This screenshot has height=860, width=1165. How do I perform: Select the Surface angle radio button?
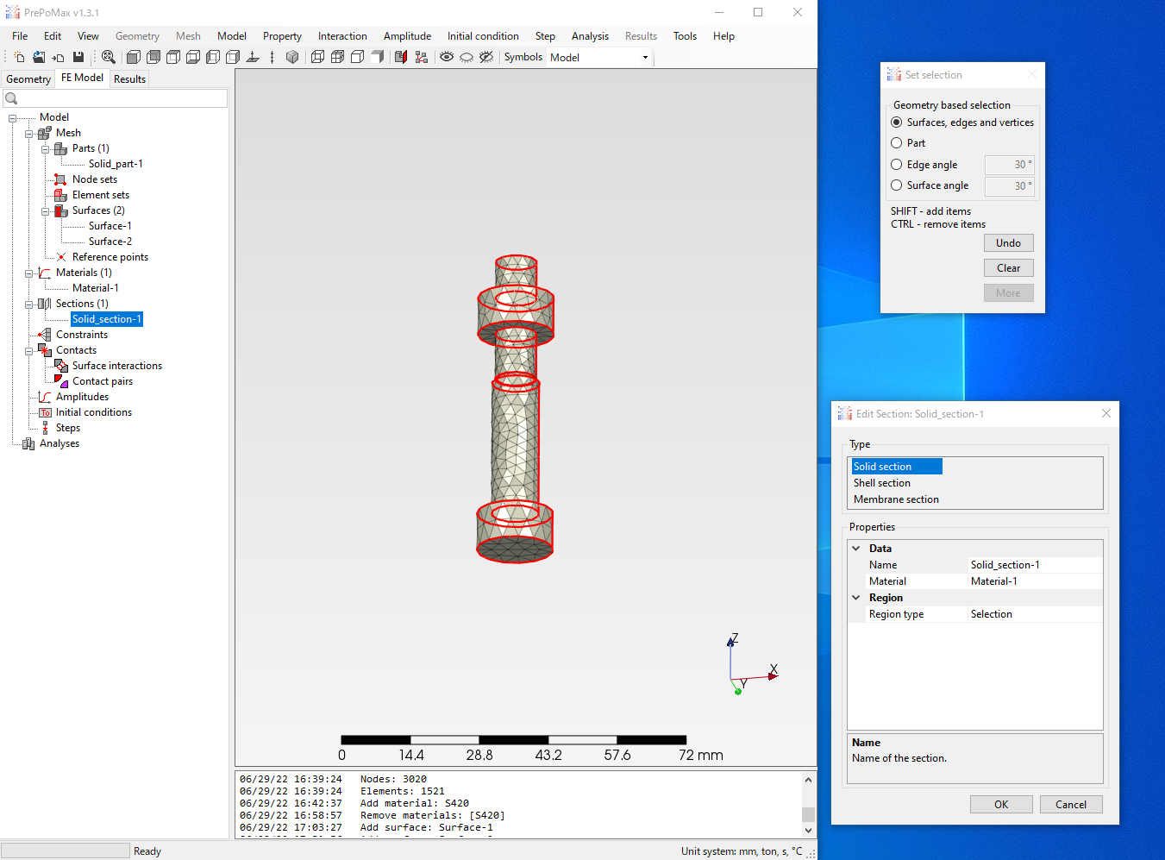tap(897, 185)
